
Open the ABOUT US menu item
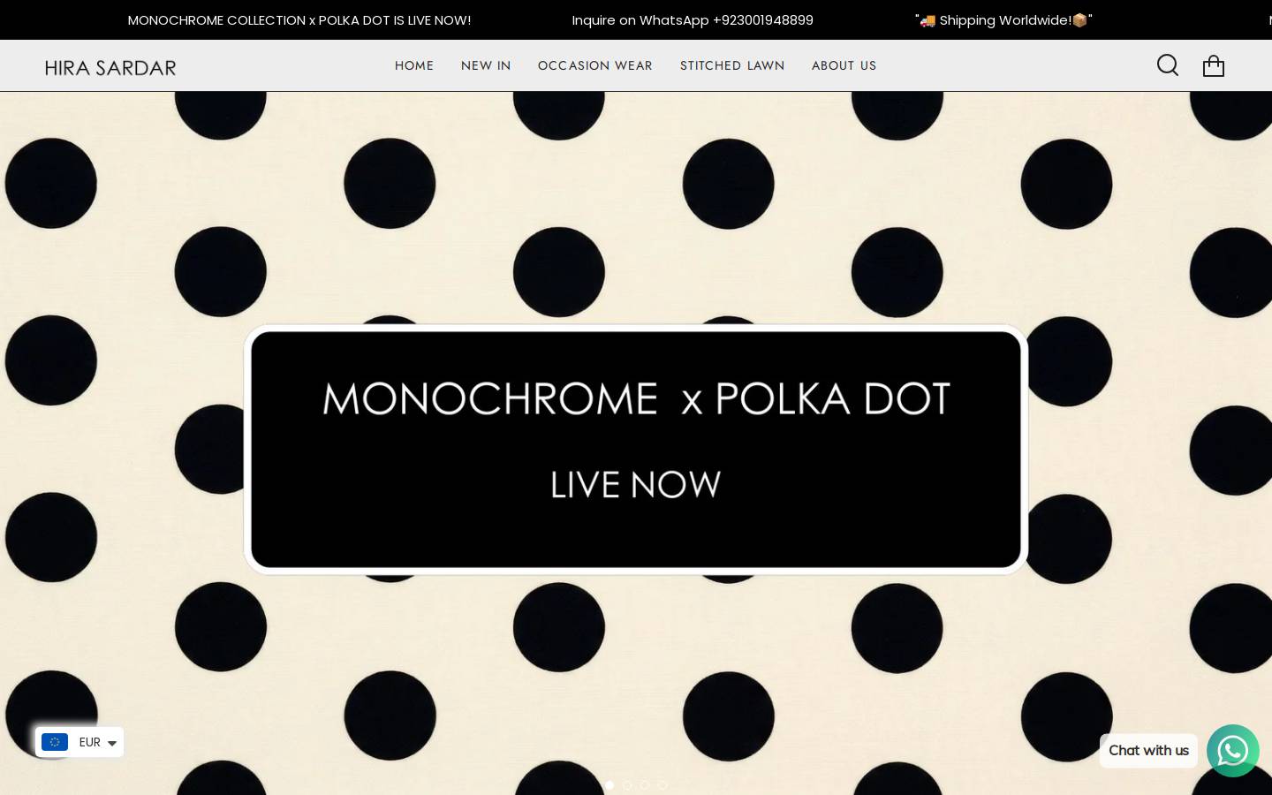[x=844, y=65]
